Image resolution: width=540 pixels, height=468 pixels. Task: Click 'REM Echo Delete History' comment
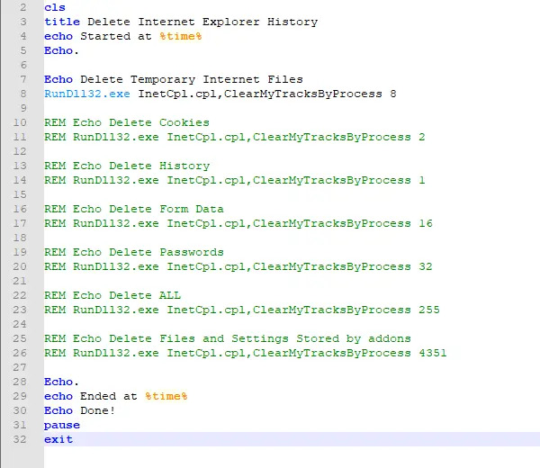pyautogui.click(x=127, y=166)
